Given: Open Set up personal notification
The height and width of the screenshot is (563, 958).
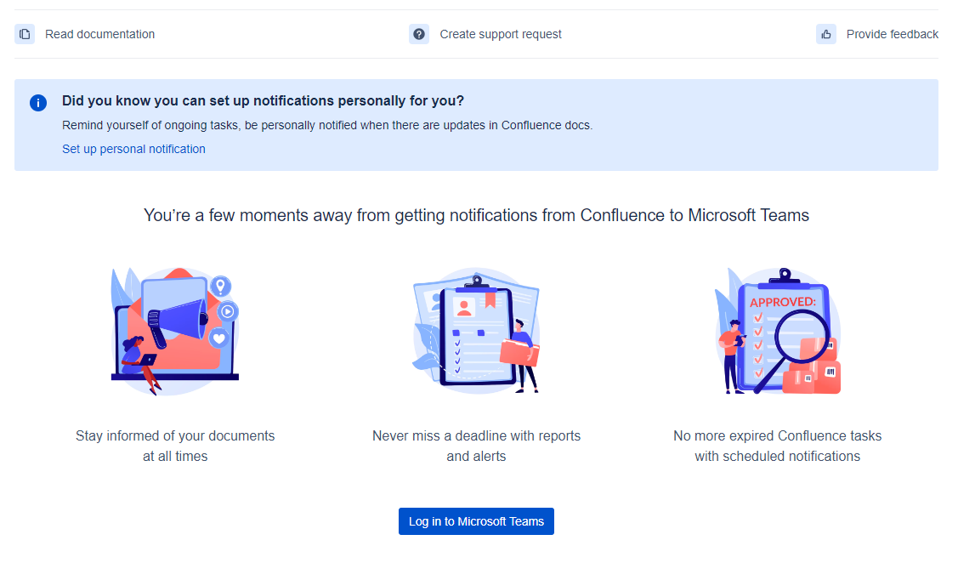Looking at the screenshot, I should [x=133, y=149].
